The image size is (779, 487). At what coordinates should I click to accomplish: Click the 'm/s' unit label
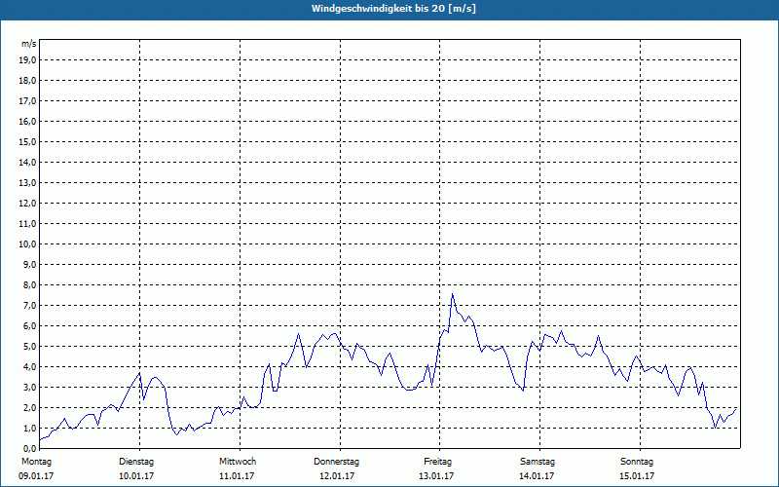[29, 44]
